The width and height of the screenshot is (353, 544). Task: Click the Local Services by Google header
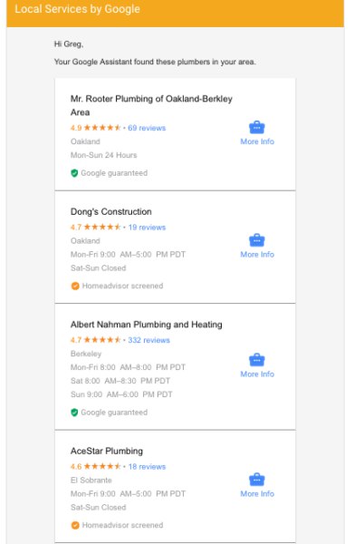[x=77, y=9]
